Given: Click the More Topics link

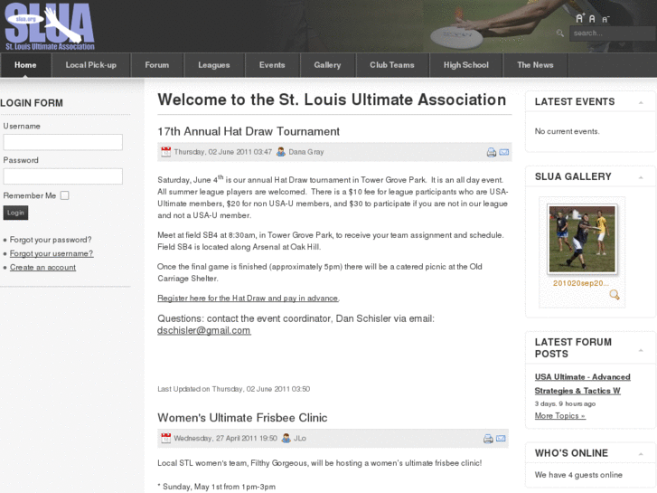Looking at the screenshot, I should coord(559,415).
